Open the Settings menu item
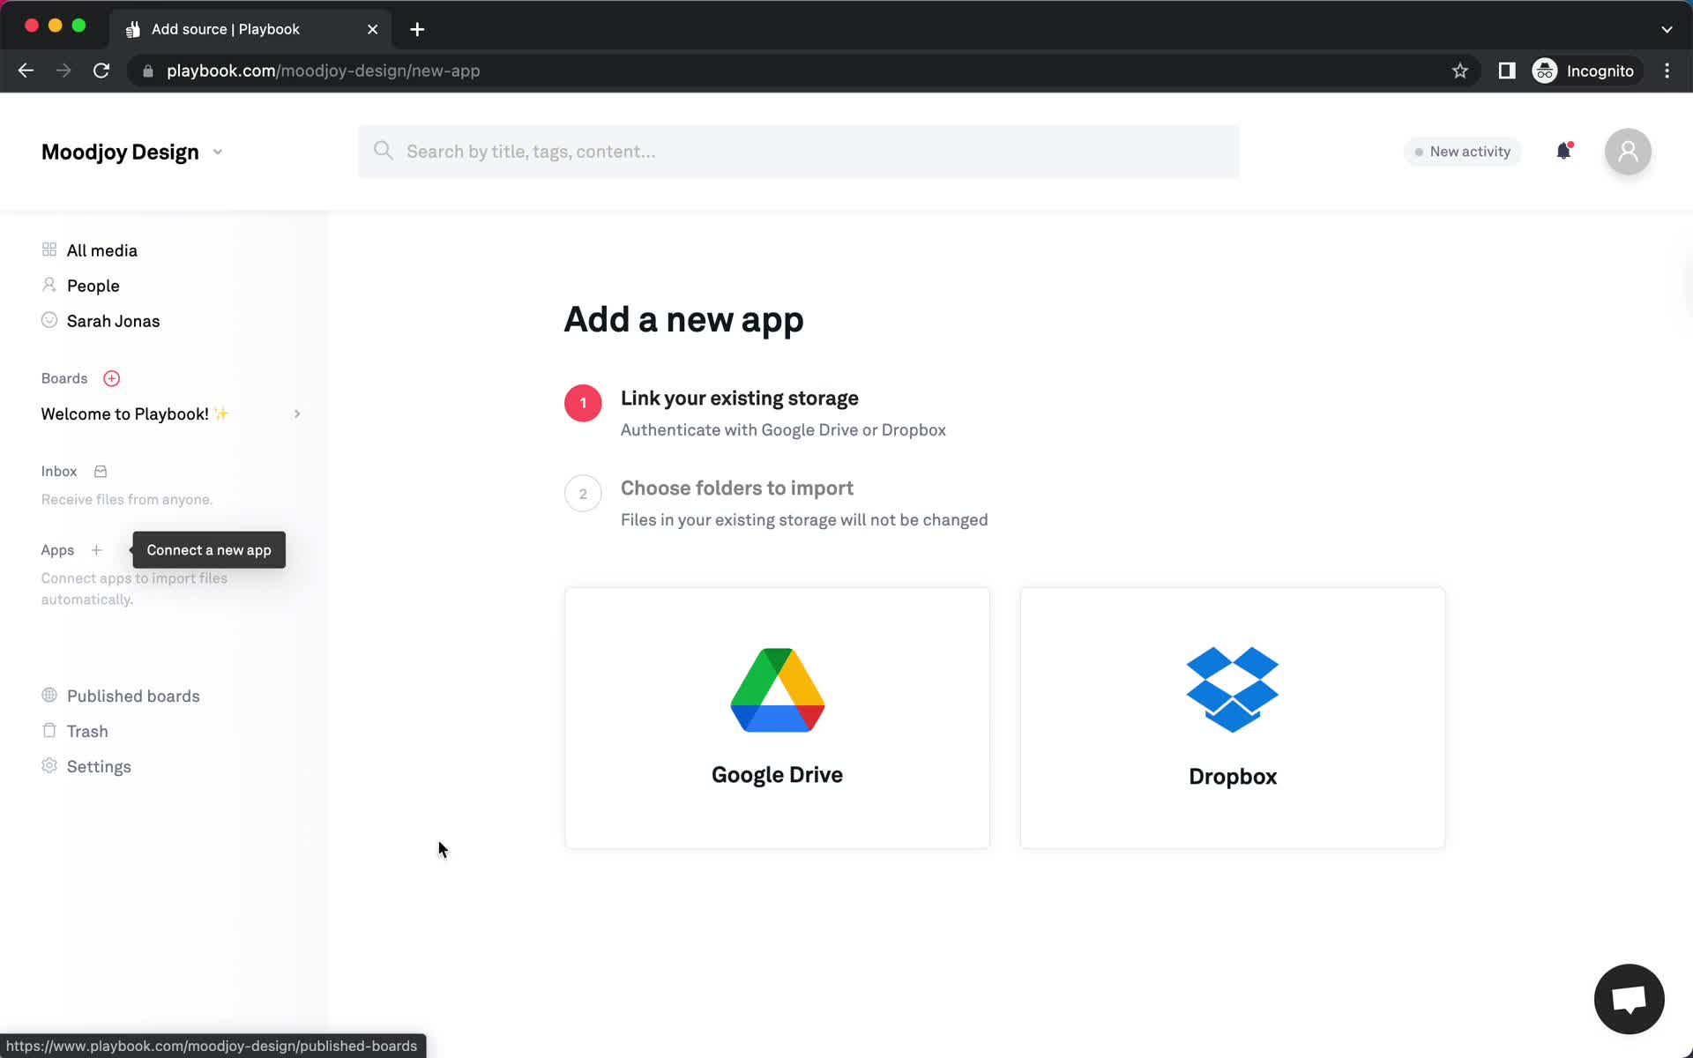Screen dimensions: 1693x1058 [x=99, y=765]
